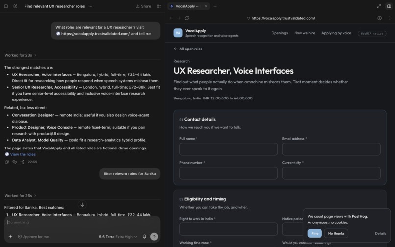Jump to latest with down-arrow button
This screenshot has height=247, width=395.
click(x=82, y=205)
